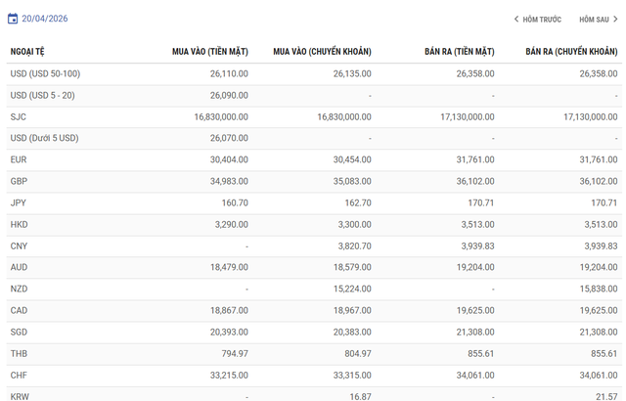Select the AUD currency row label
The width and height of the screenshot is (626, 401).
(19, 267)
